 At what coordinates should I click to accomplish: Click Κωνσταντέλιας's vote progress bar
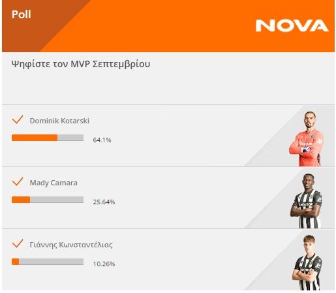point(48,262)
